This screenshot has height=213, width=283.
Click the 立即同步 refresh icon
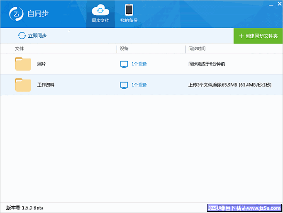pyautogui.click(x=22, y=36)
